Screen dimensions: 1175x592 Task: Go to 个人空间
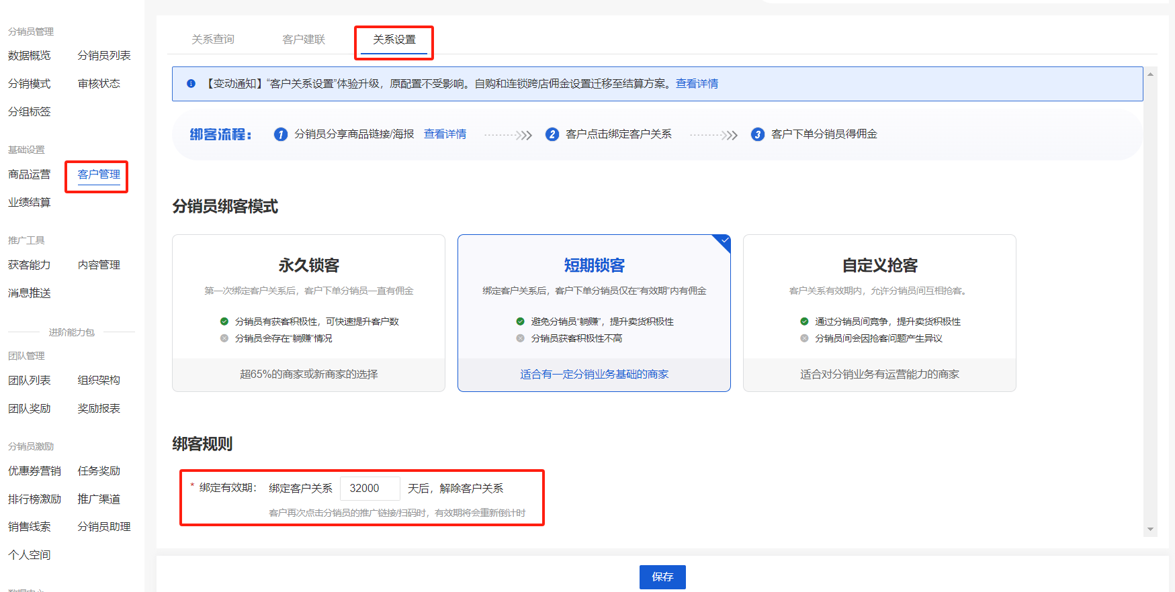[x=30, y=555]
